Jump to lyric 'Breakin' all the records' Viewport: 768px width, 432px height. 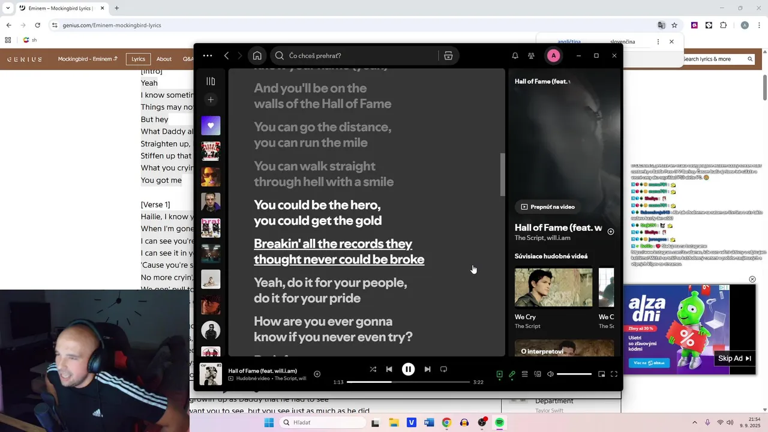(x=339, y=251)
